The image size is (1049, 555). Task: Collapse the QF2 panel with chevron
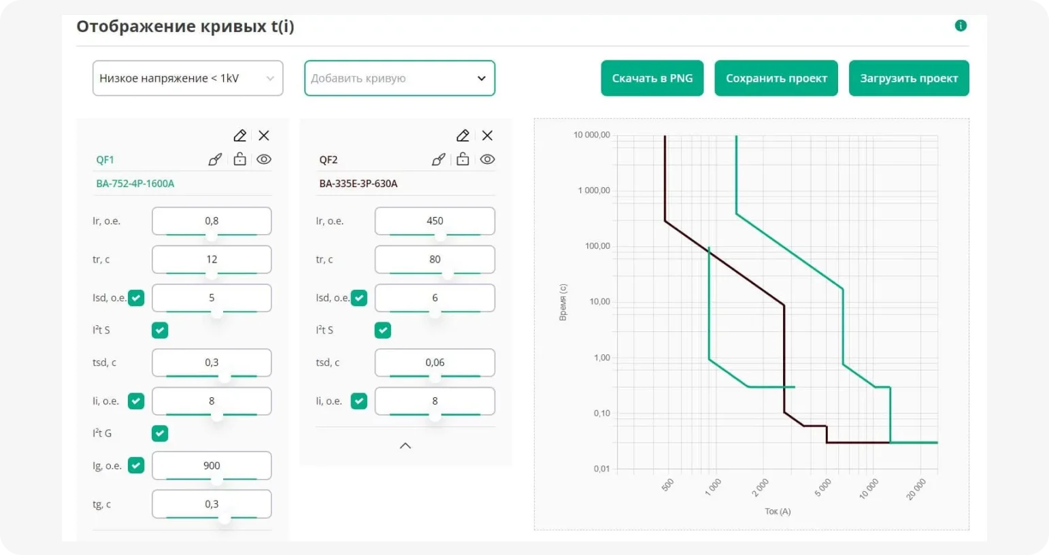pos(405,445)
